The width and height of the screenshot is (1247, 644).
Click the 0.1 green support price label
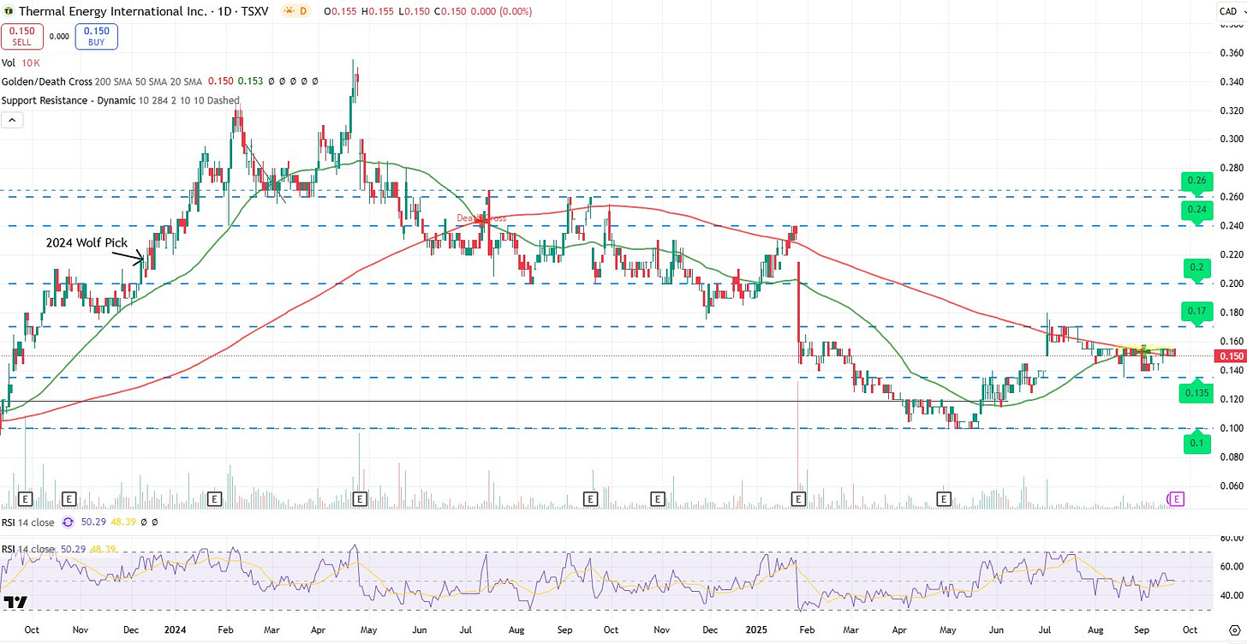(1195, 443)
